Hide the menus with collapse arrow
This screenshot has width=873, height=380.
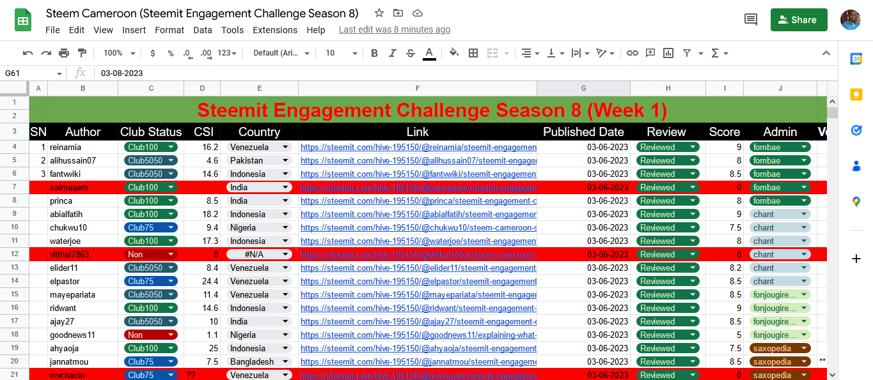826,53
